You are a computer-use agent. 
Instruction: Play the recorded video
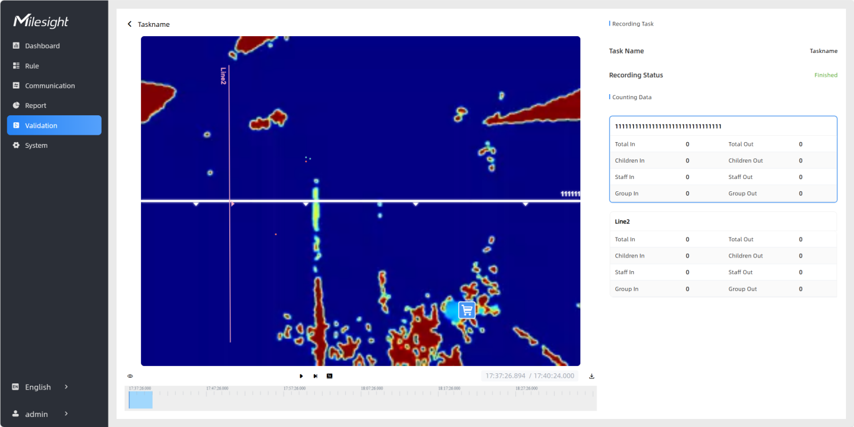pos(301,377)
